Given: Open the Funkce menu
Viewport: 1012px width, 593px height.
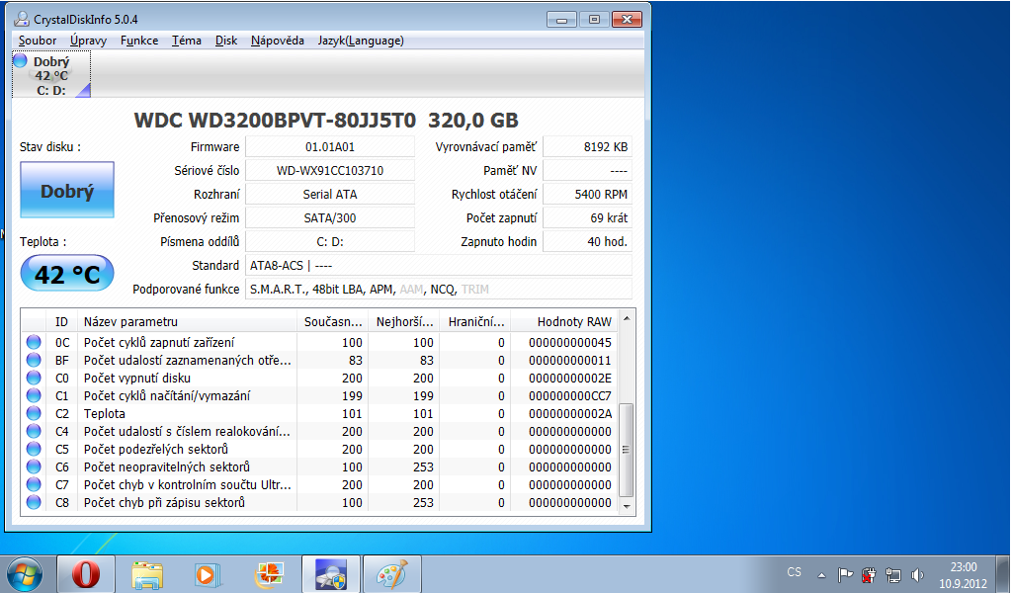Looking at the screenshot, I should [138, 41].
